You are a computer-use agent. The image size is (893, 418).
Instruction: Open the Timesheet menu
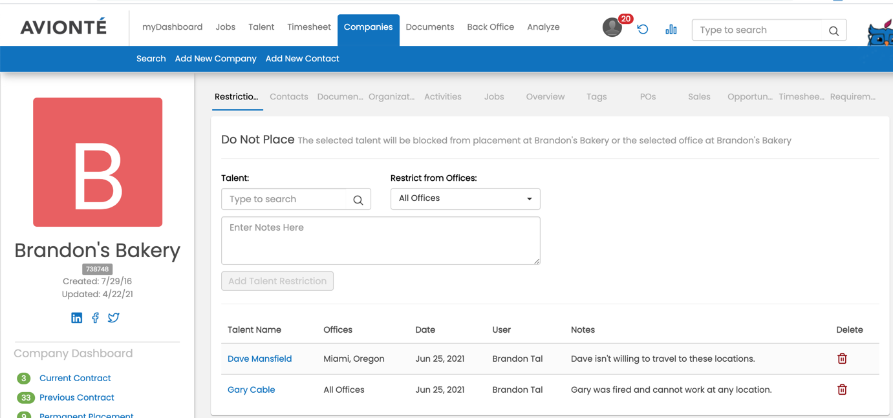pyautogui.click(x=309, y=27)
